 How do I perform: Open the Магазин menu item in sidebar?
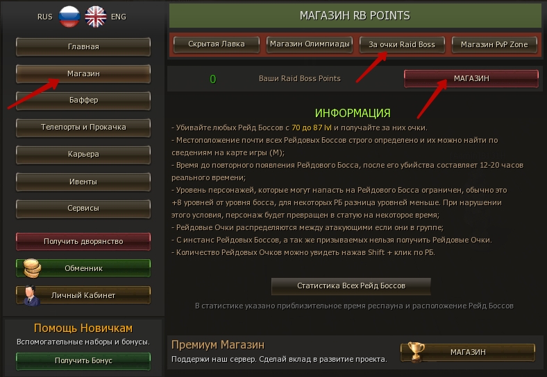pos(83,73)
